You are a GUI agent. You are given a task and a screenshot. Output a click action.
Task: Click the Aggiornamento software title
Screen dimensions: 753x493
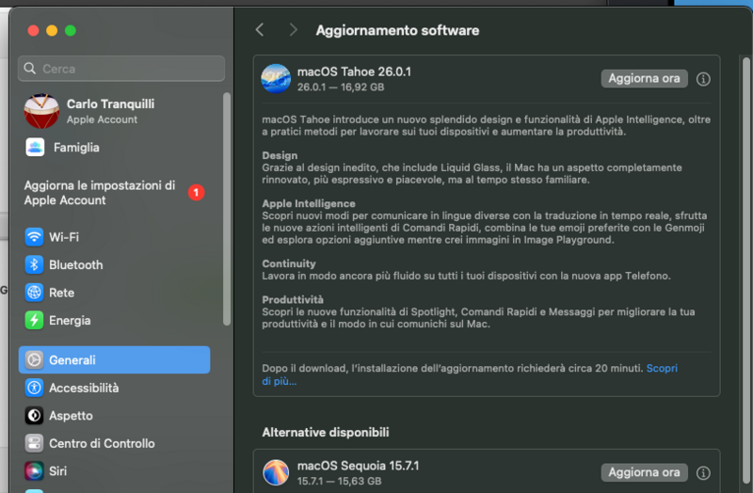[x=397, y=30]
